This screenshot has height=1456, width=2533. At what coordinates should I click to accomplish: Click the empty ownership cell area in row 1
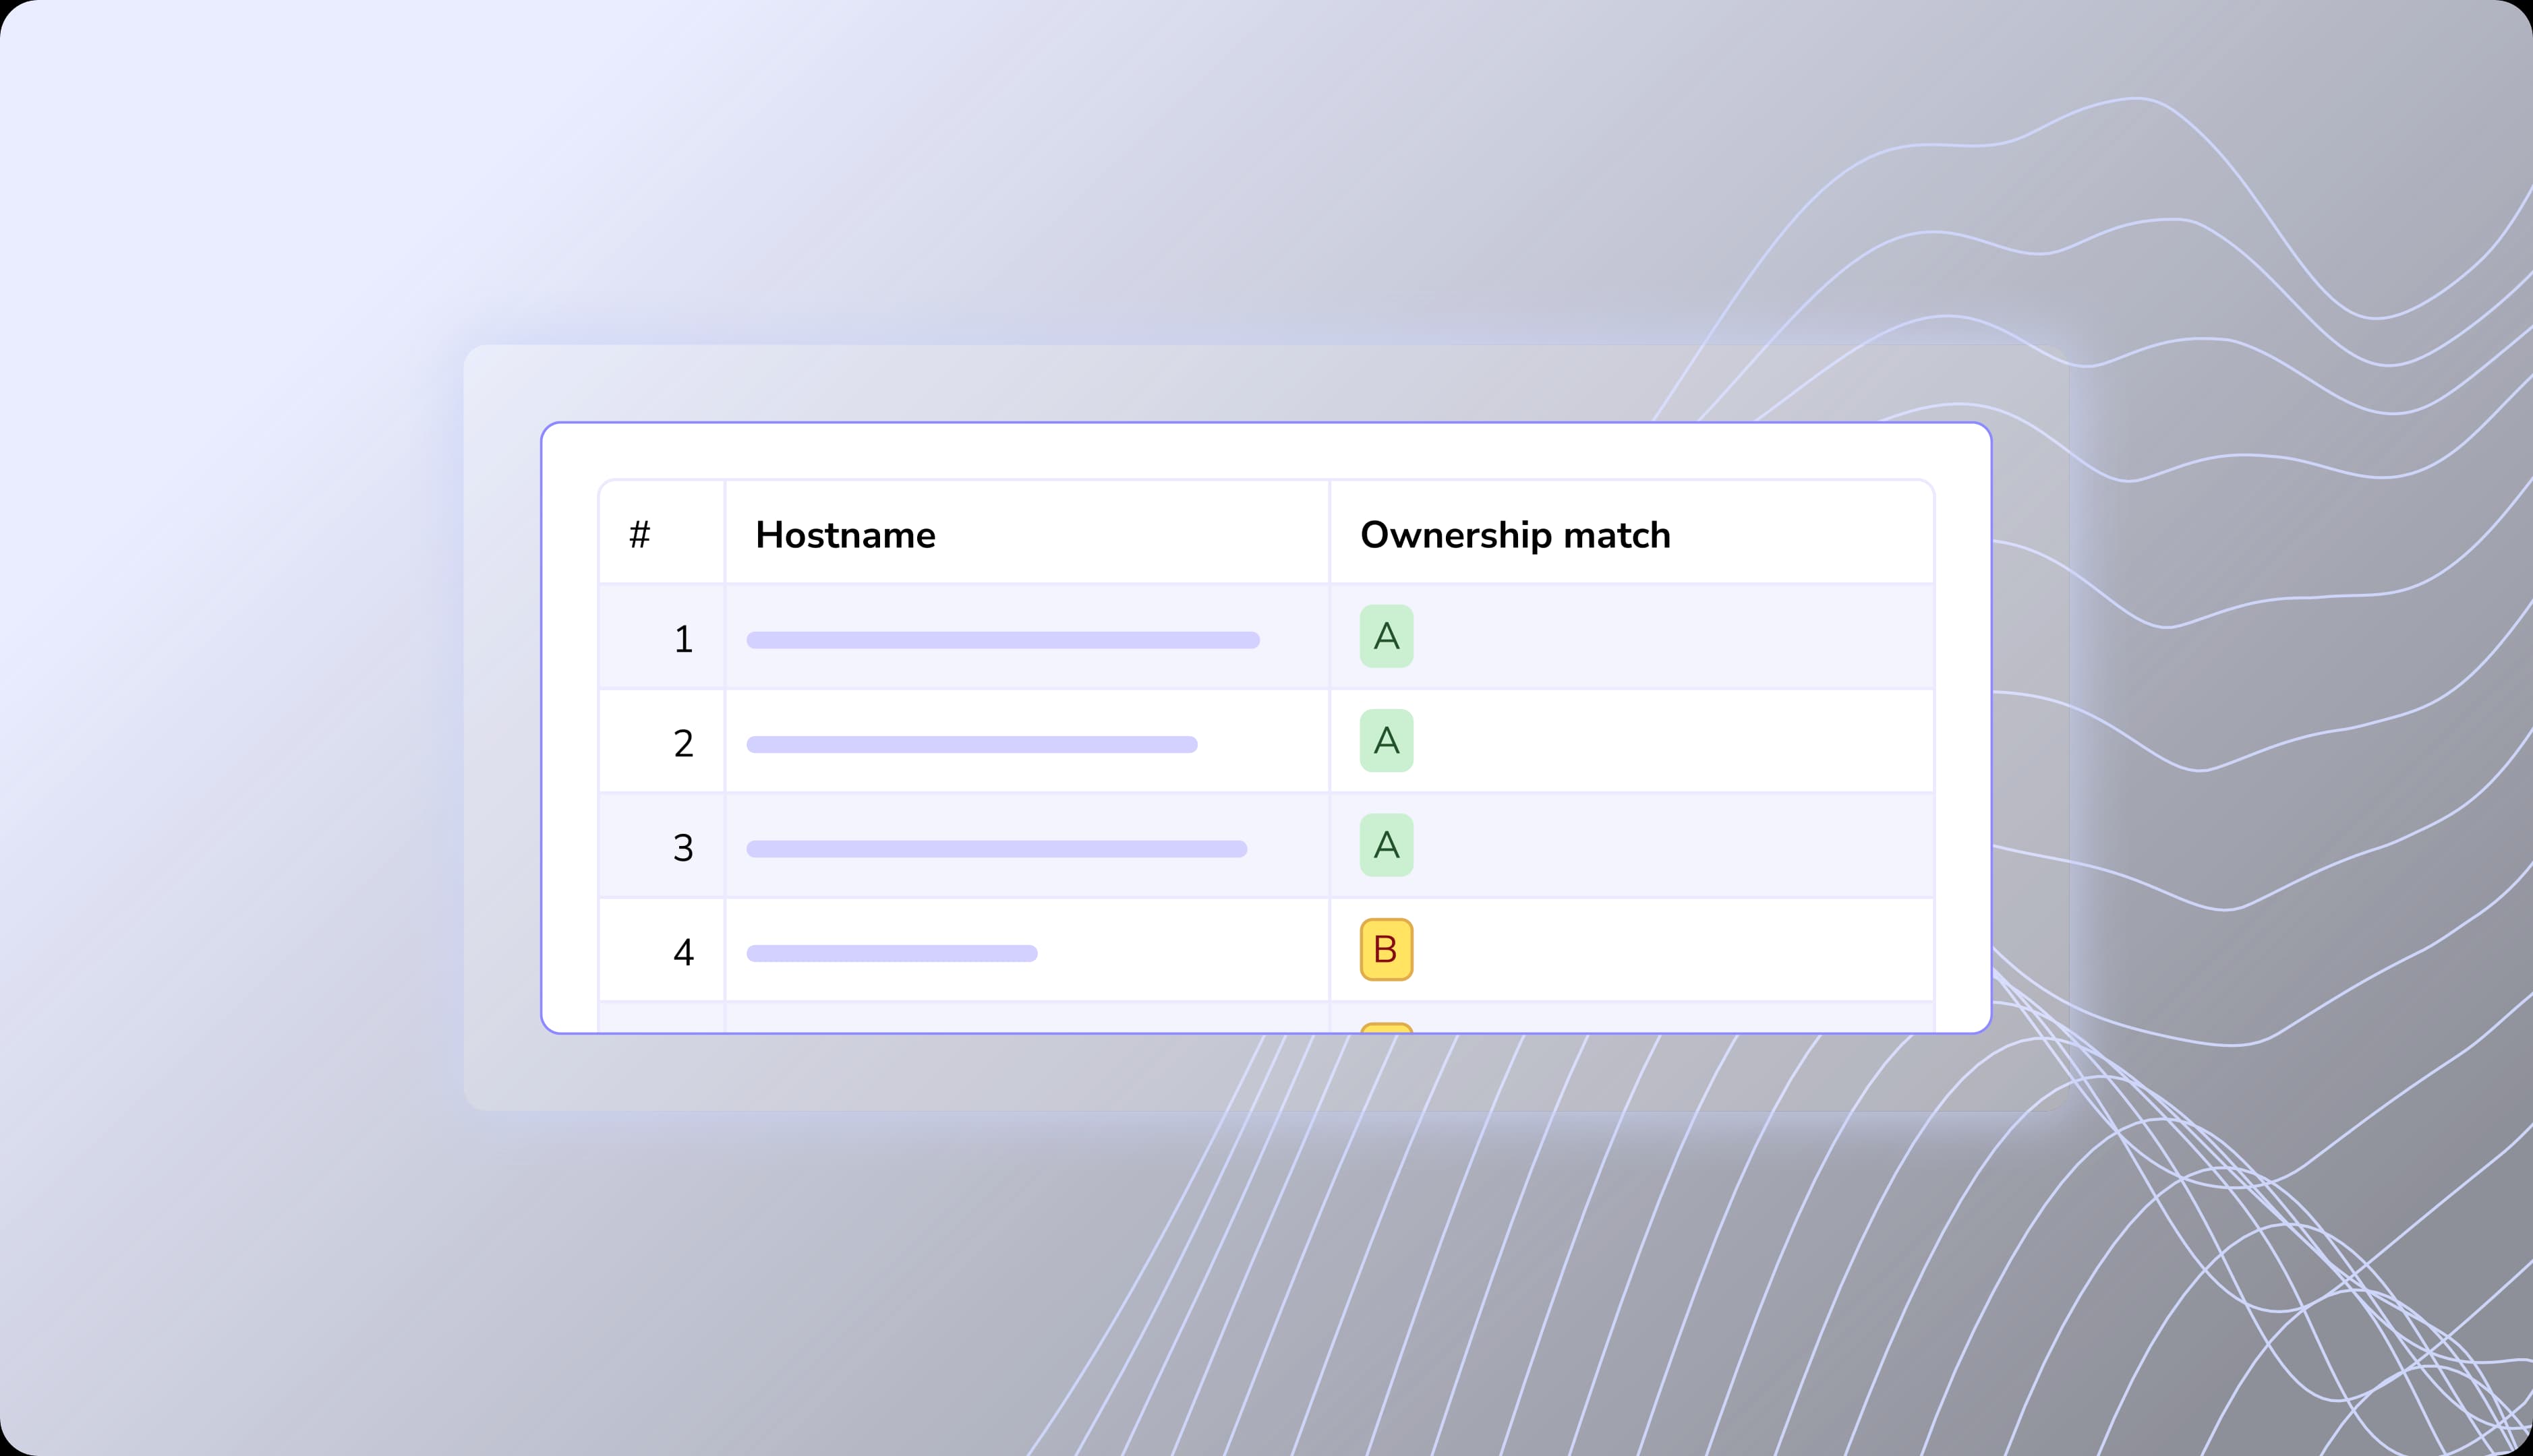[x=1670, y=637]
